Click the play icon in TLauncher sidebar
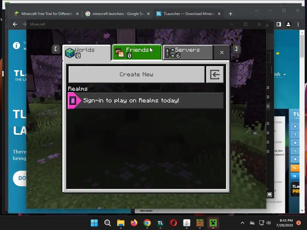Viewport: 307px width, 230px height. click(295, 127)
